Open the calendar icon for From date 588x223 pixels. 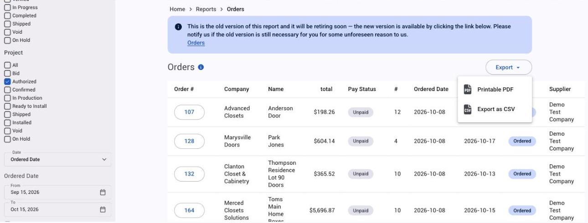pyautogui.click(x=103, y=192)
